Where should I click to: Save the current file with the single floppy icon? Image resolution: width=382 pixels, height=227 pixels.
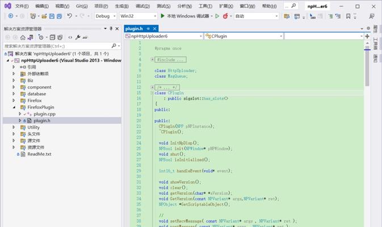pyautogui.click(x=52, y=16)
